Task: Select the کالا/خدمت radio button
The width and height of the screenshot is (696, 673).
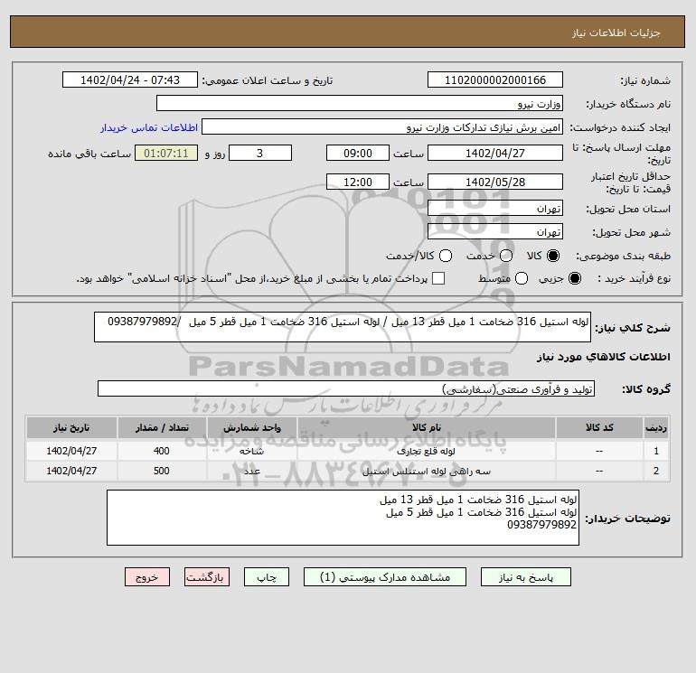Action: 446,256
